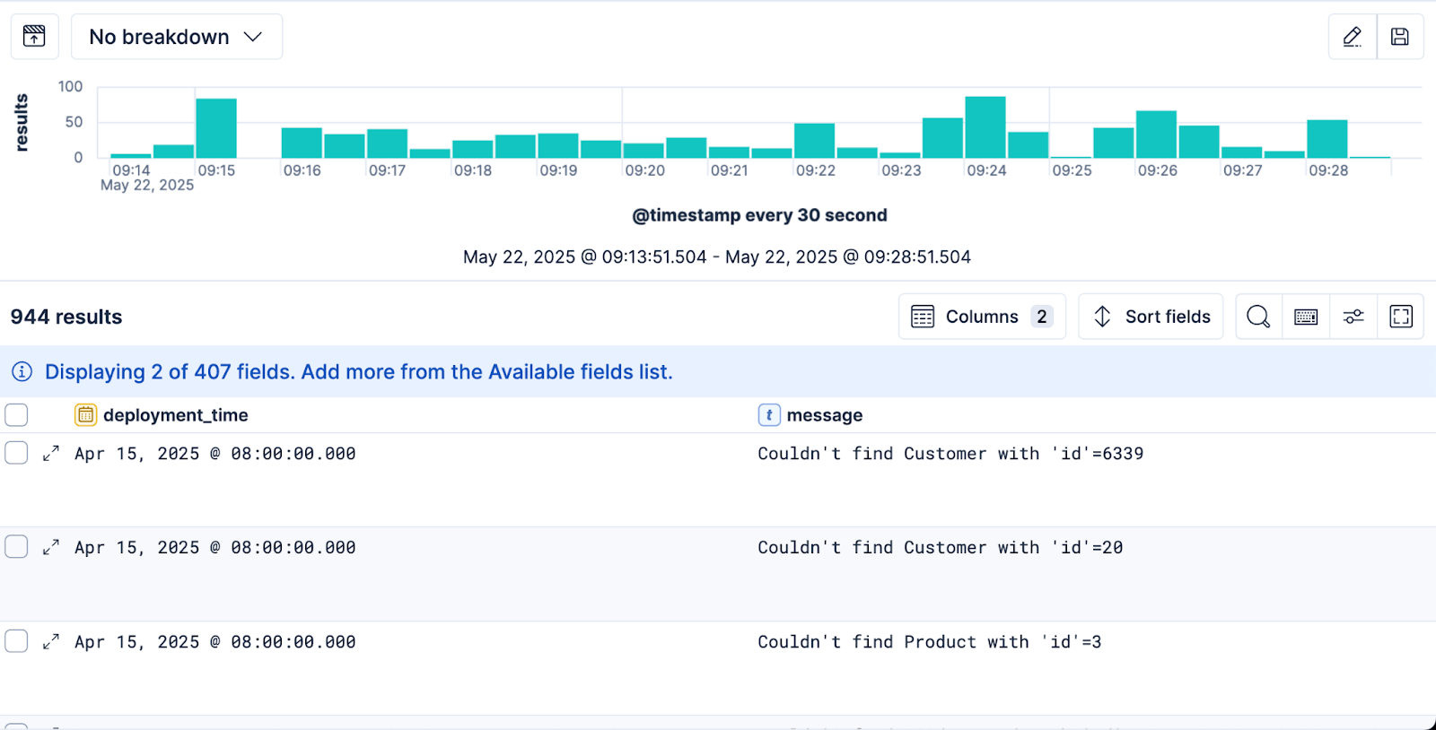1436x730 pixels.
Task: Expand the Customer id=6339 row details
Action: (x=51, y=454)
